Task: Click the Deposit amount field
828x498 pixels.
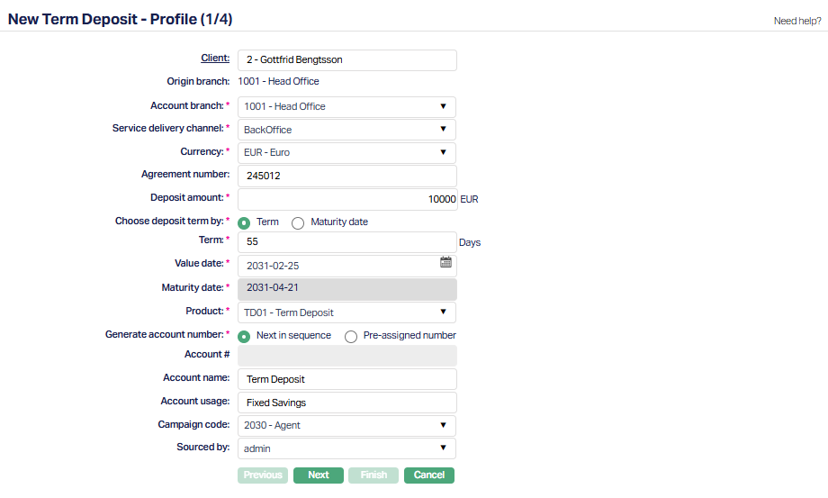Action: click(x=346, y=199)
